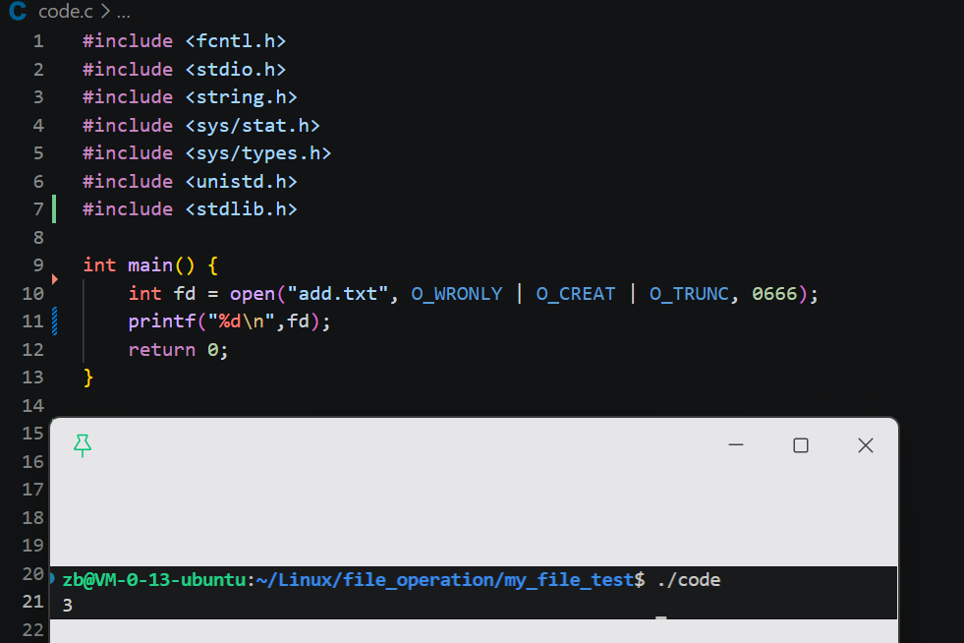Screen dimensions: 964x643
Task: Click the C language file icon
Action: [x=18, y=11]
